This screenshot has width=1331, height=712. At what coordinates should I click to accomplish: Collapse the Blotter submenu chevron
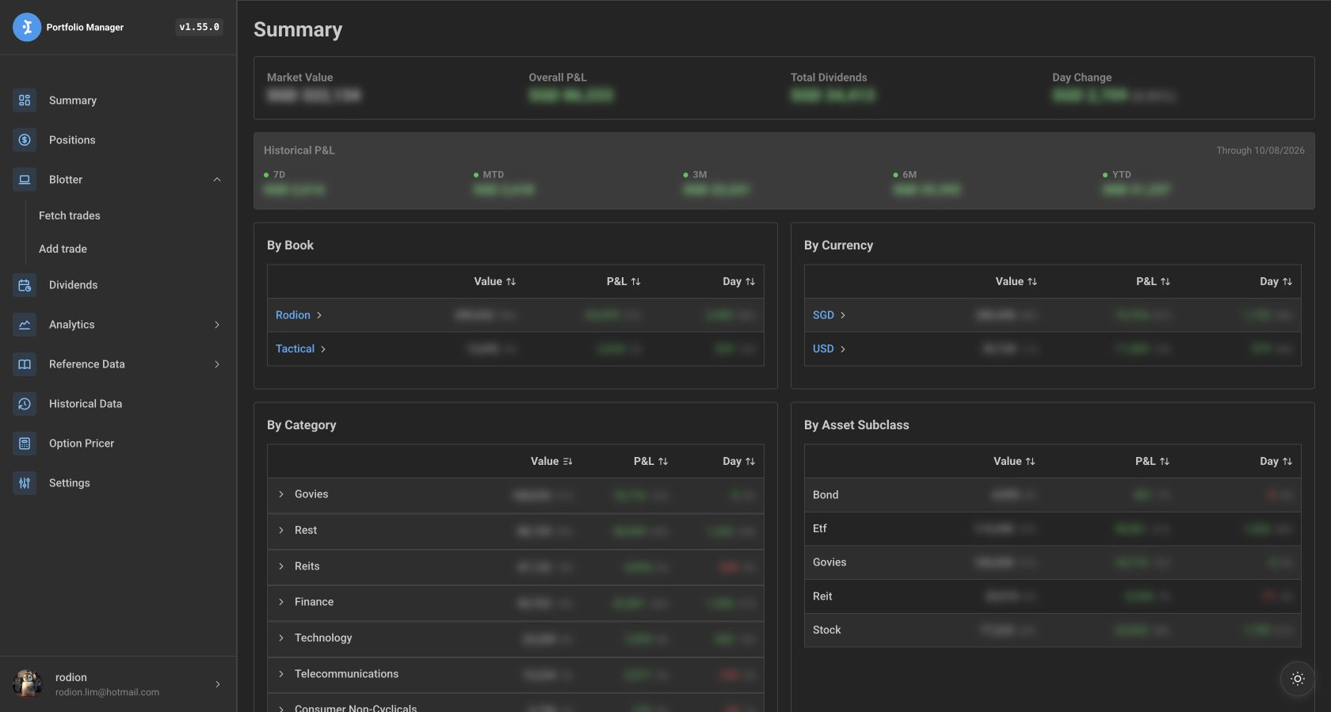217,180
